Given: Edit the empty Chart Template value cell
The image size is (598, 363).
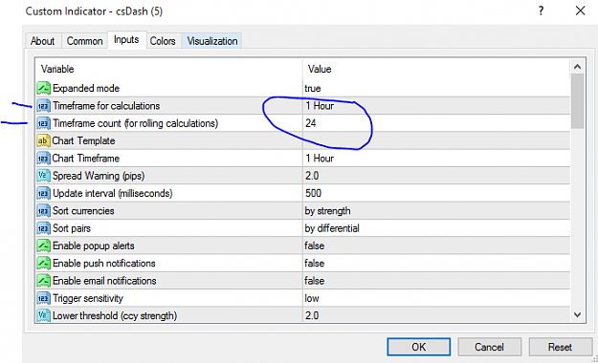Looking at the screenshot, I should point(436,140).
